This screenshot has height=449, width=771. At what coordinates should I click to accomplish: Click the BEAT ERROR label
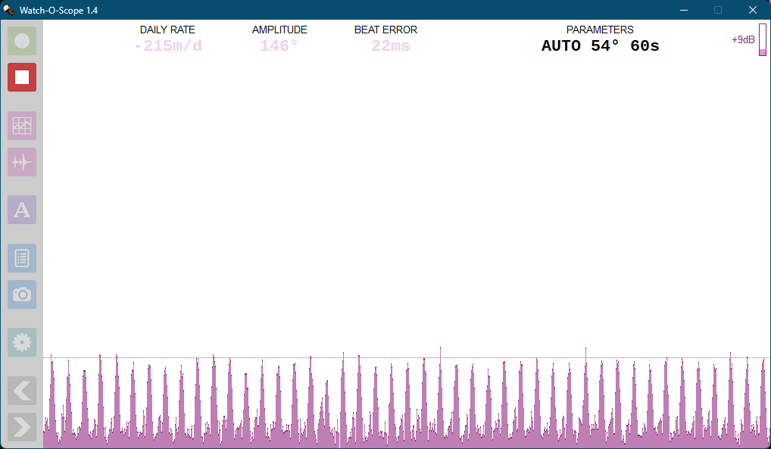(x=385, y=30)
